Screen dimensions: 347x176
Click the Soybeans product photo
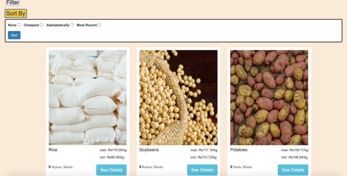[178, 98]
